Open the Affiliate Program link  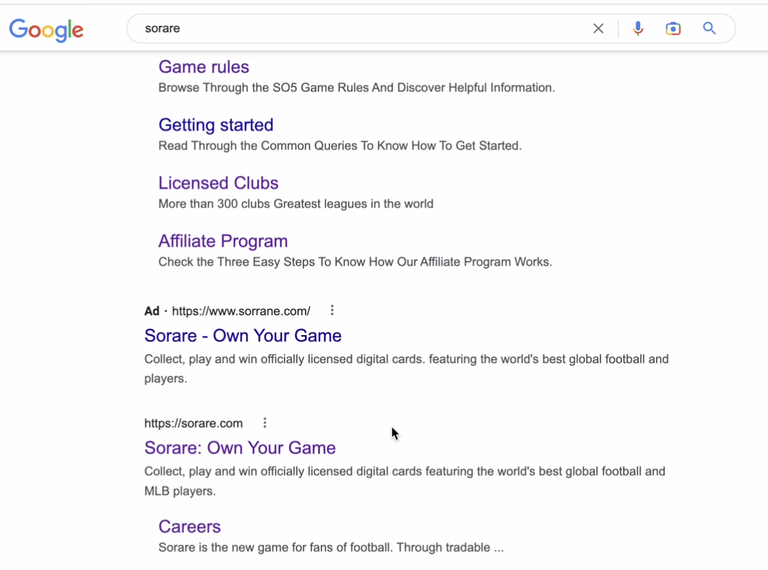(x=223, y=241)
